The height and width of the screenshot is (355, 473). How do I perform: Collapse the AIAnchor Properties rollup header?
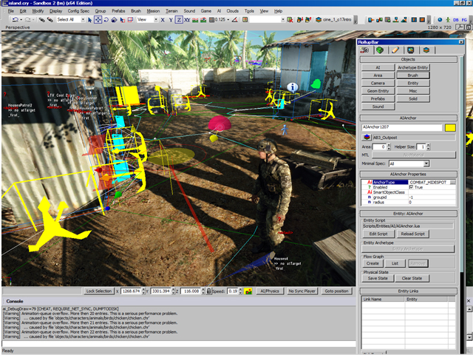point(408,175)
